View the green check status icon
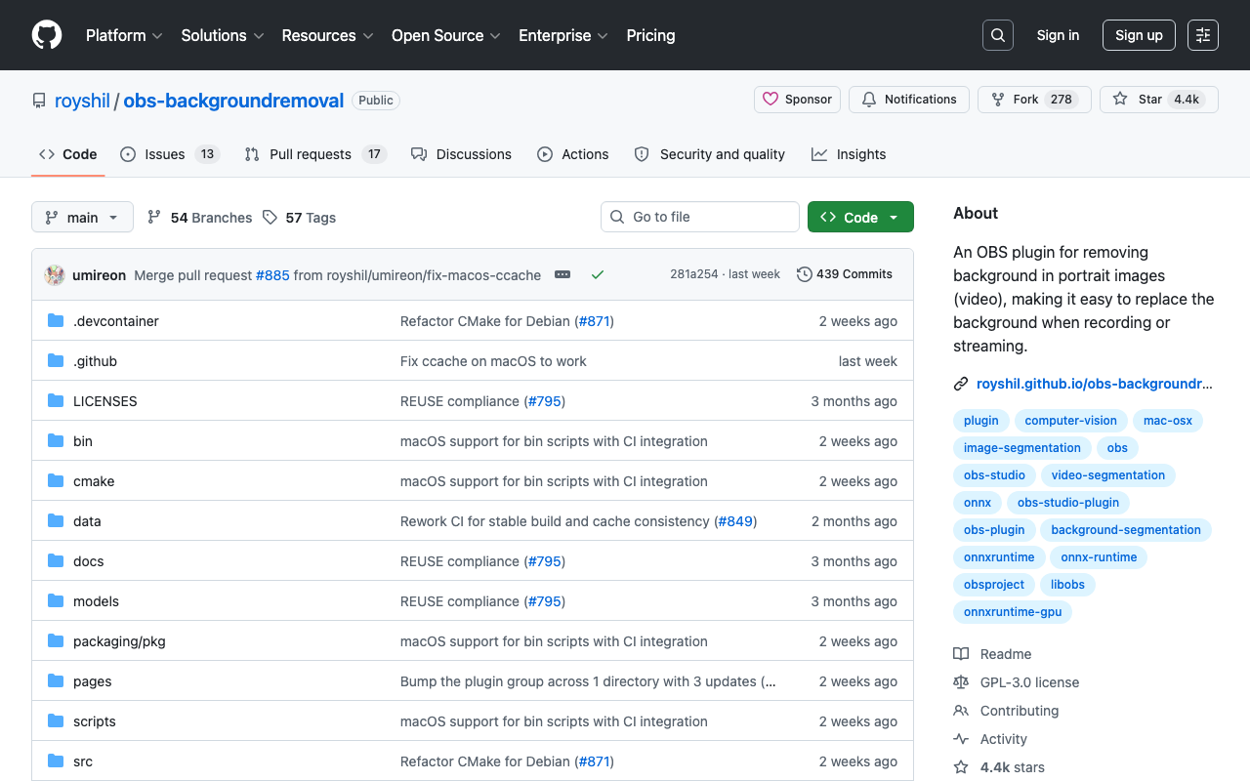 tap(598, 275)
